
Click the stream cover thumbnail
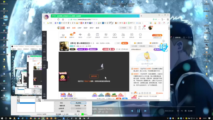point(64,46)
